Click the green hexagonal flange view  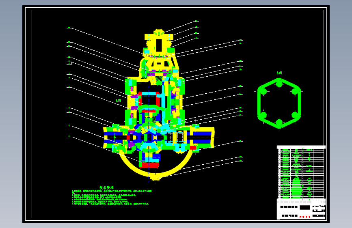[279, 103]
